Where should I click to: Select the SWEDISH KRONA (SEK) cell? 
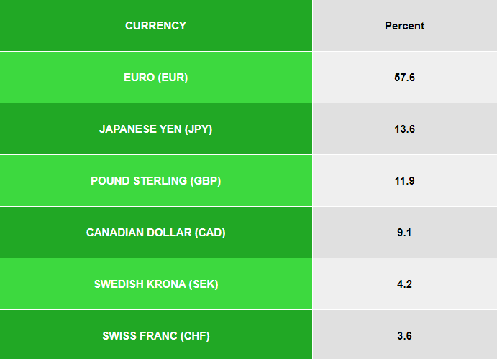tap(155, 284)
